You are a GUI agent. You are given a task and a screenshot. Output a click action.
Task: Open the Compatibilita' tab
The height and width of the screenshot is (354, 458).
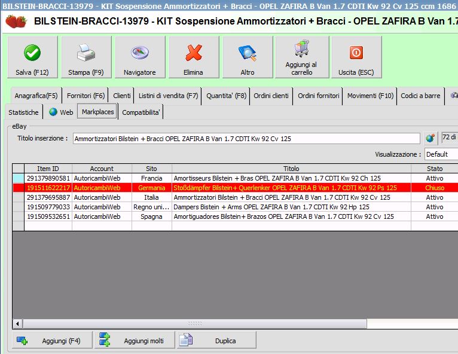(141, 112)
